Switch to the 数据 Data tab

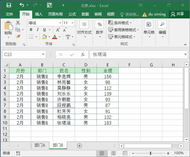(x=85, y=14)
